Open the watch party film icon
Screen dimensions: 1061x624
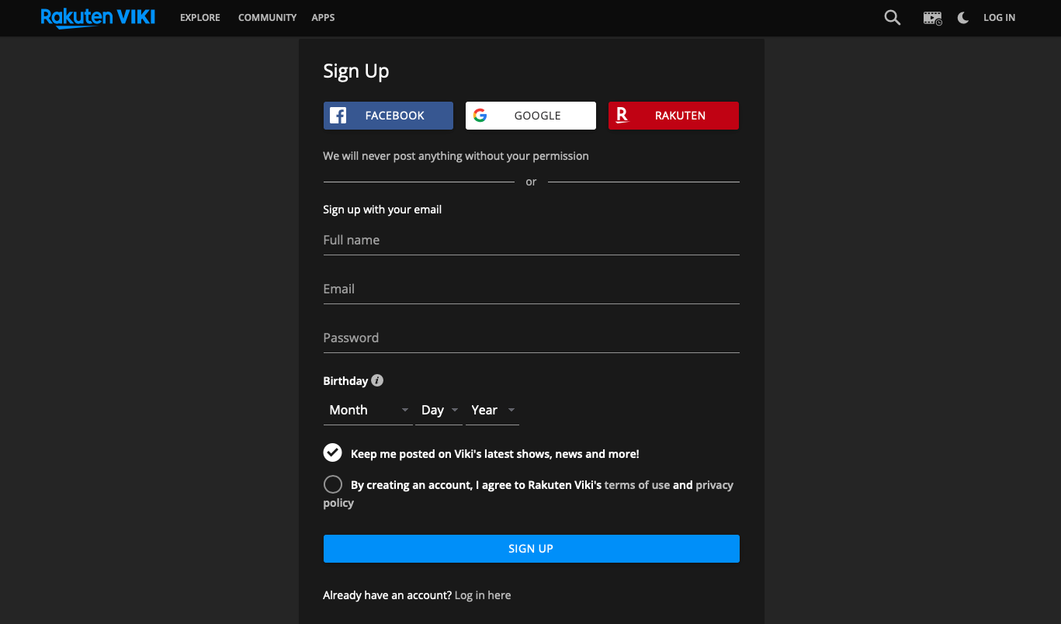click(933, 18)
